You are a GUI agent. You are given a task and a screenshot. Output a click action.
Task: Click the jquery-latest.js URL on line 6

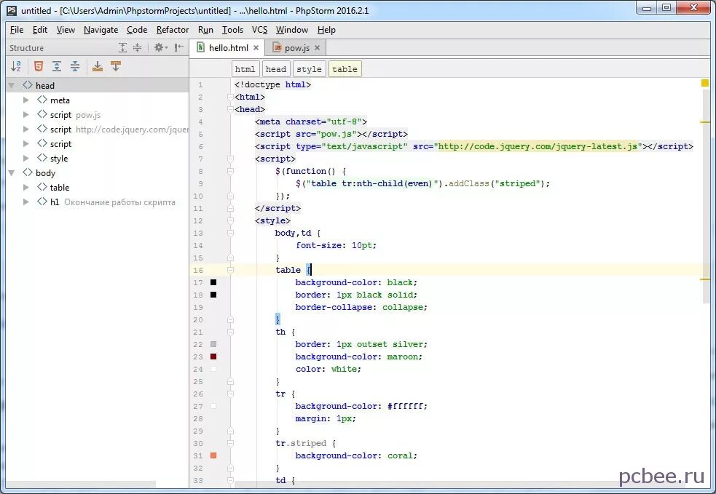[x=538, y=146]
